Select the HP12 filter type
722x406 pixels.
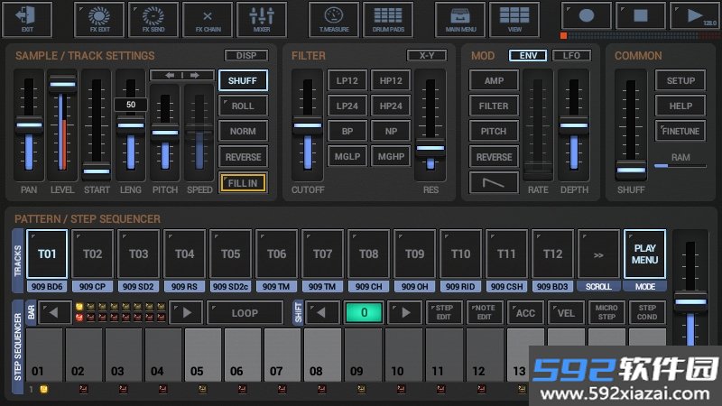(x=391, y=80)
